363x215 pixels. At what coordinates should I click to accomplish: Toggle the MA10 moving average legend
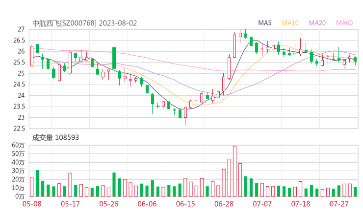(x=290, y=23)
